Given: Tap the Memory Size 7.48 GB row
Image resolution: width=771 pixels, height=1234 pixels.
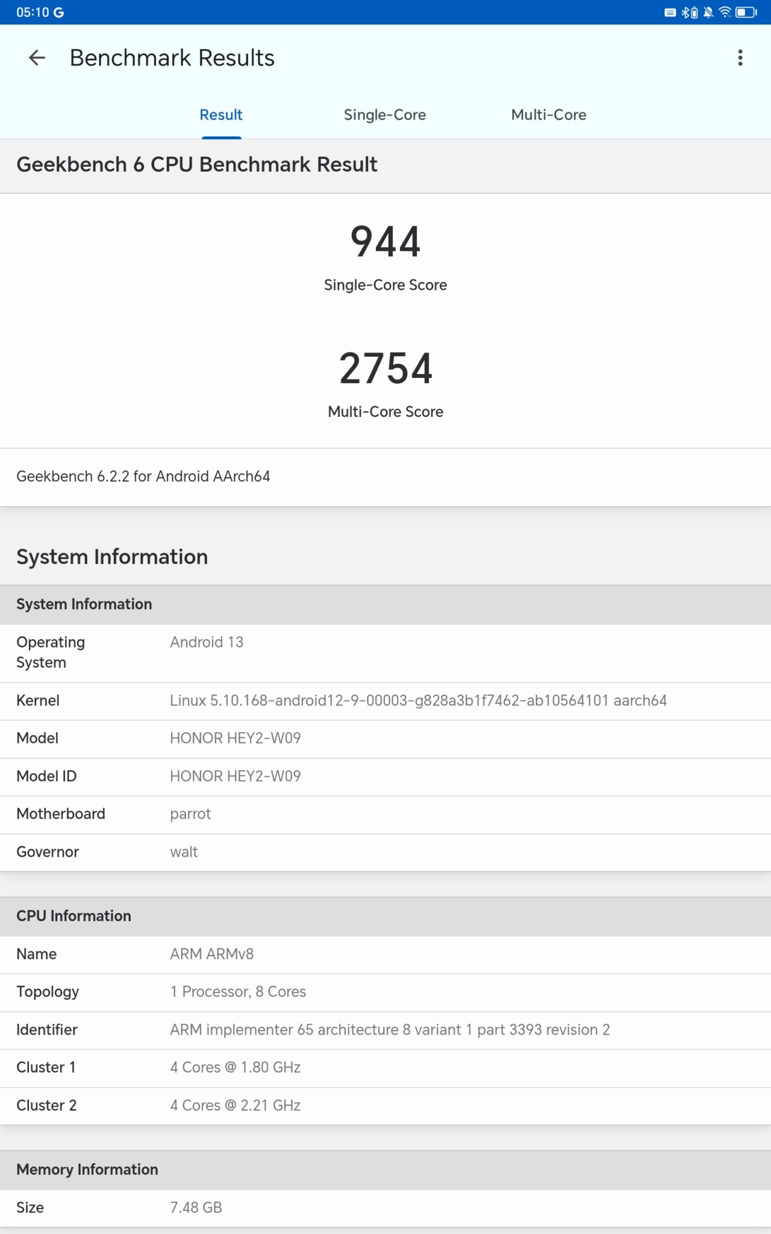Looking at the screenshot, I should [385, 1207].
